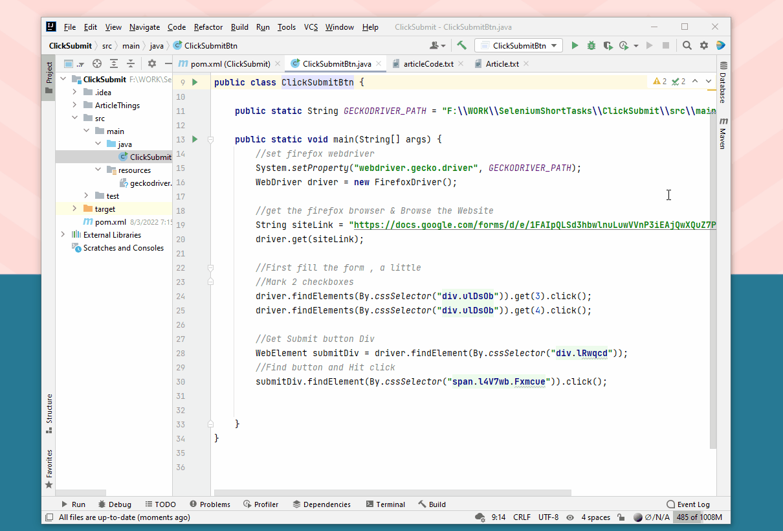Run with Coverage icon in toolbar

point(607,45)
